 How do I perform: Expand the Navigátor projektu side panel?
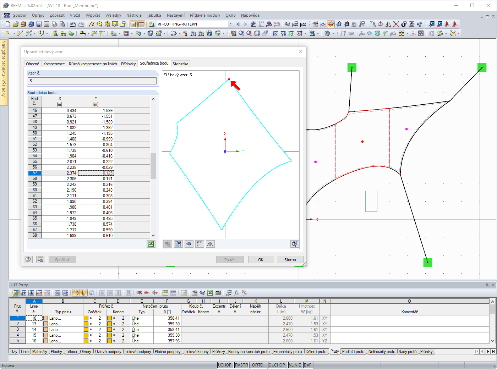pos(4,71)
